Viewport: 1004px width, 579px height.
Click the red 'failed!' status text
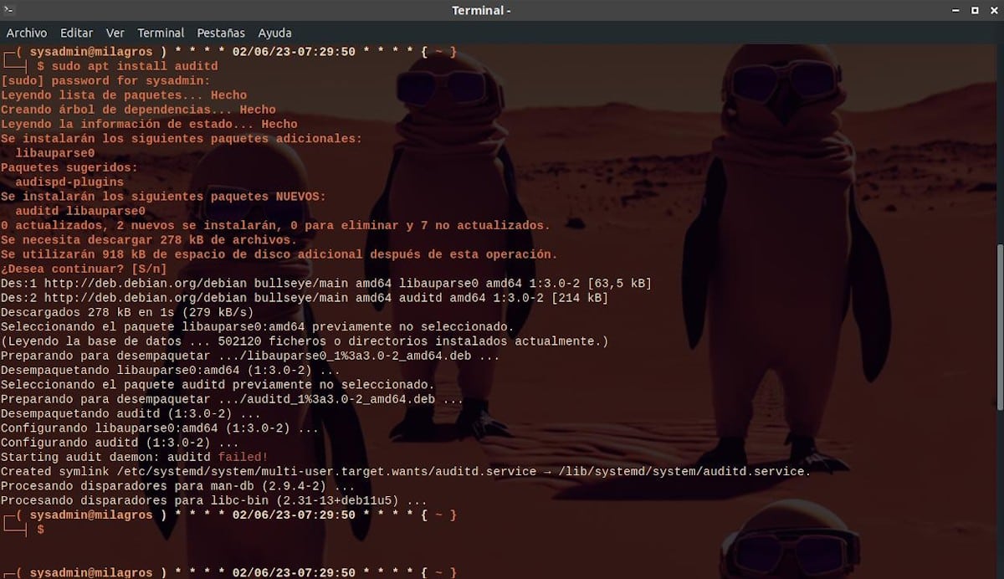coord(243,457)
